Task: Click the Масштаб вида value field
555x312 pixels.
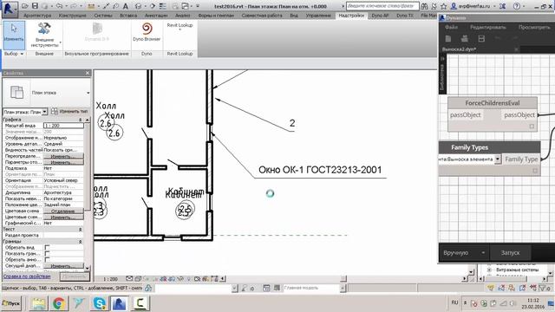Action: click(63, 126)
